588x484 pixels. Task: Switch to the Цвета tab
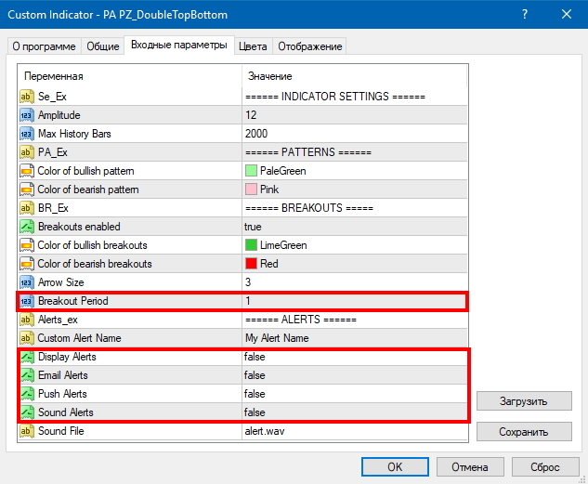[253, 46]
